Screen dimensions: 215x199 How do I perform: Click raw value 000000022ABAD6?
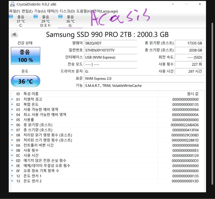click(x=185, y=125)
